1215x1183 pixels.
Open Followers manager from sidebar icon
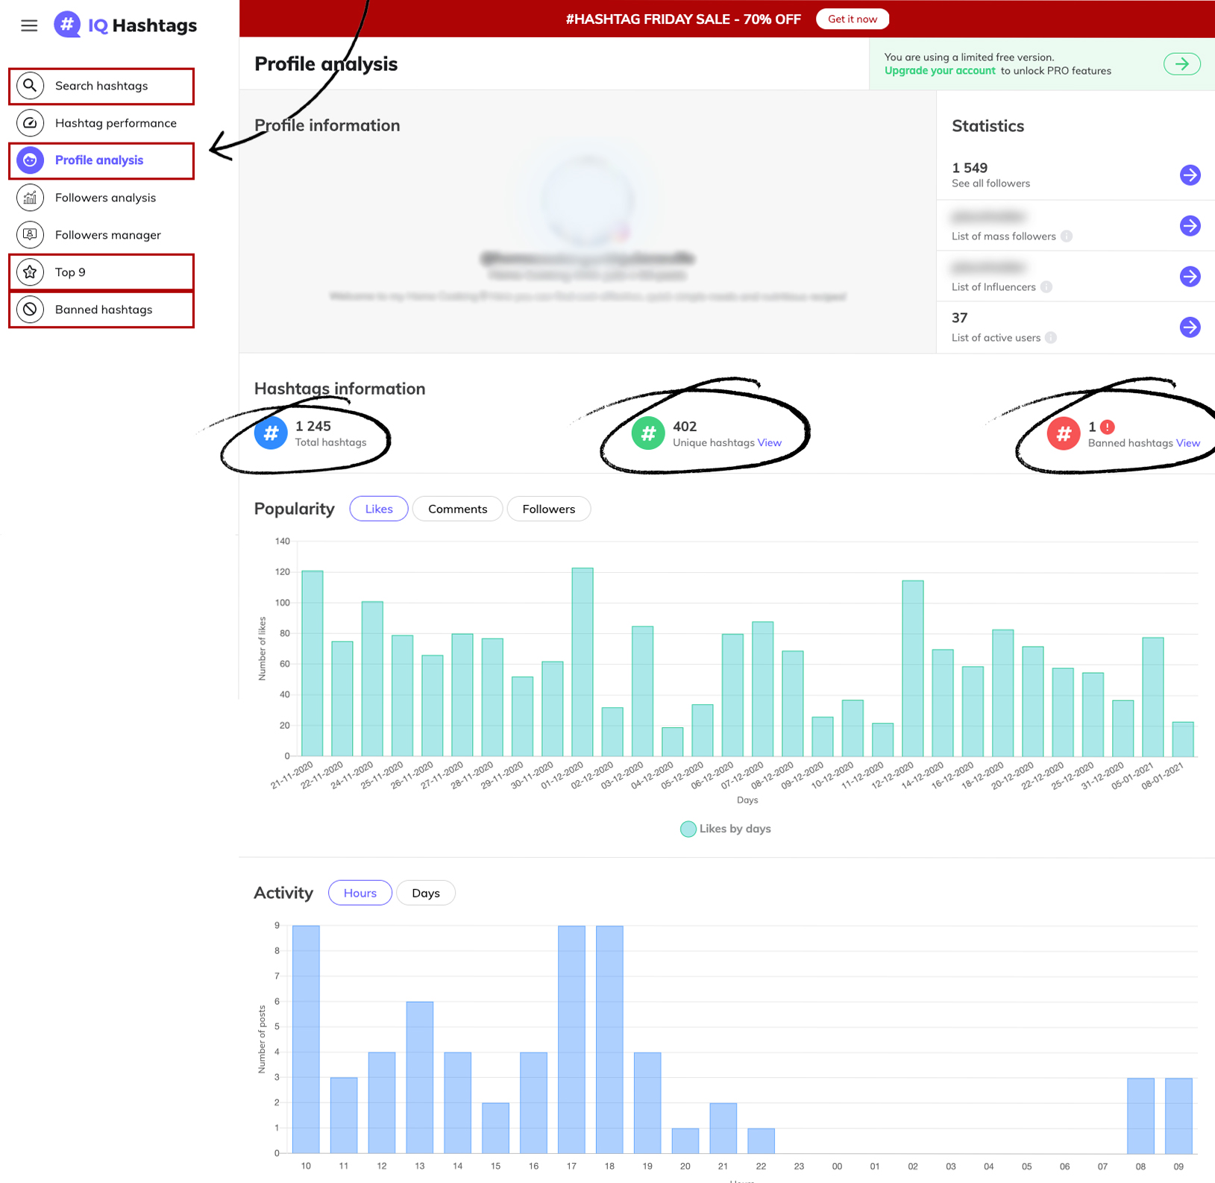coord(30,235)
